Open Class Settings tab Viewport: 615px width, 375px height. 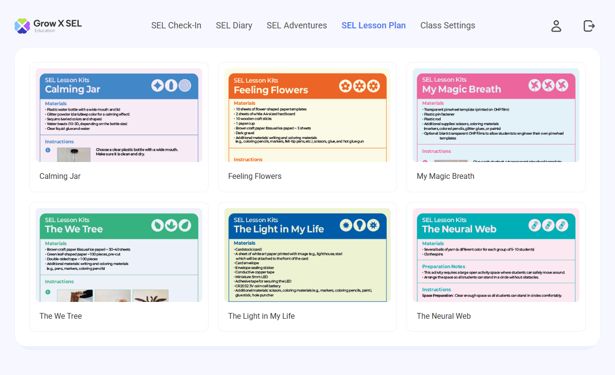(x=448, y=25)
